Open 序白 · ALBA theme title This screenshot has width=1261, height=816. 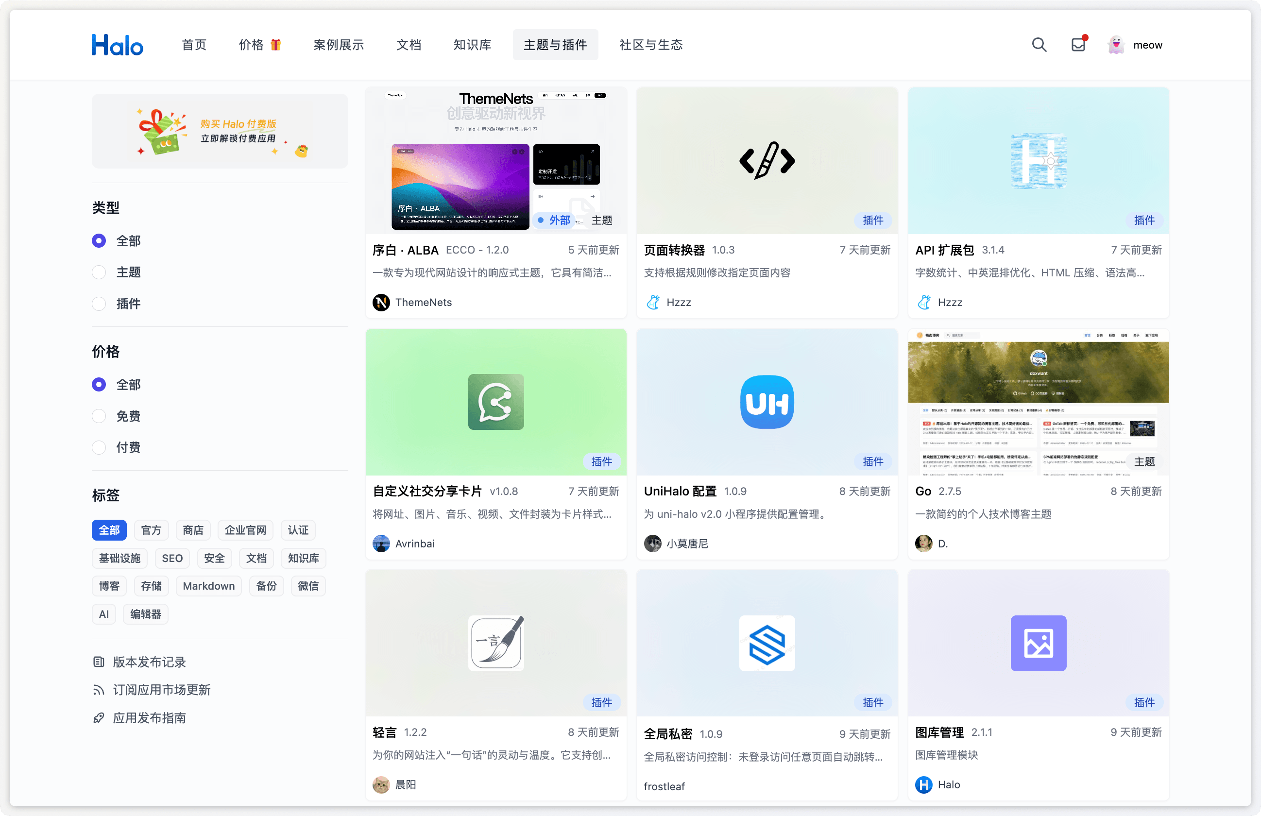(405, 250)
